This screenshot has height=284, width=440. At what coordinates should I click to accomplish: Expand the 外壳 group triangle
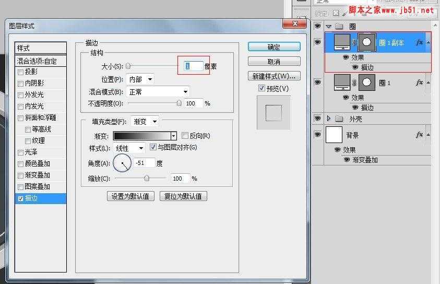(329, 119)
